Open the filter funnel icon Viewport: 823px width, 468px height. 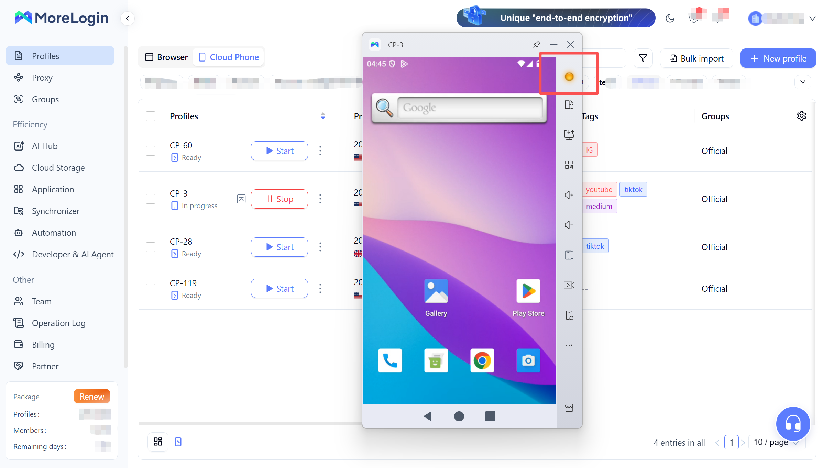click(x=643, y=58)
